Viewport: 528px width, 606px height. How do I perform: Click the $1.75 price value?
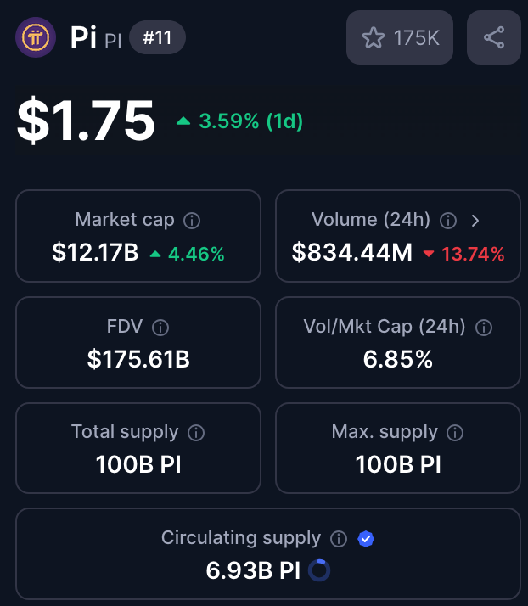click(86, 121)
